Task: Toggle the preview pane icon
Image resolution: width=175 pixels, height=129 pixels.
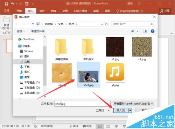Action: [145, 31]
